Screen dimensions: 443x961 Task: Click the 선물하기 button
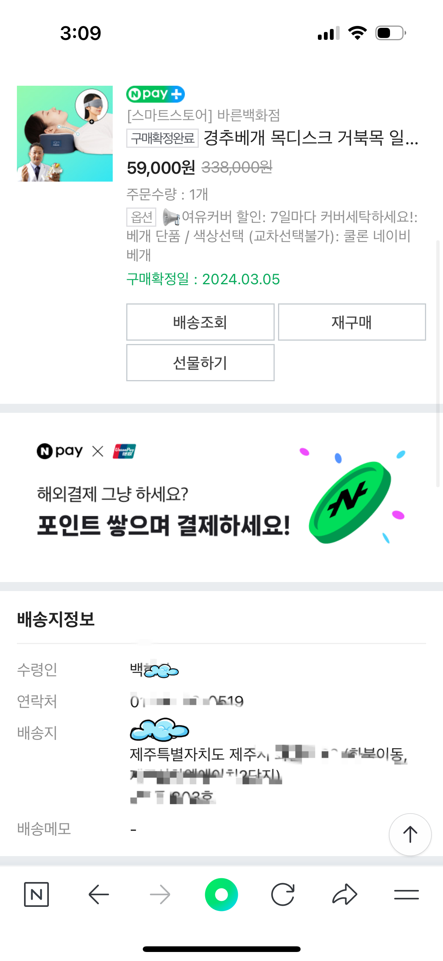point(200,363)
